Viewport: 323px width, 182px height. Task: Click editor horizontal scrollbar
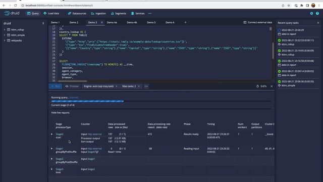click(x=72, y=81)
